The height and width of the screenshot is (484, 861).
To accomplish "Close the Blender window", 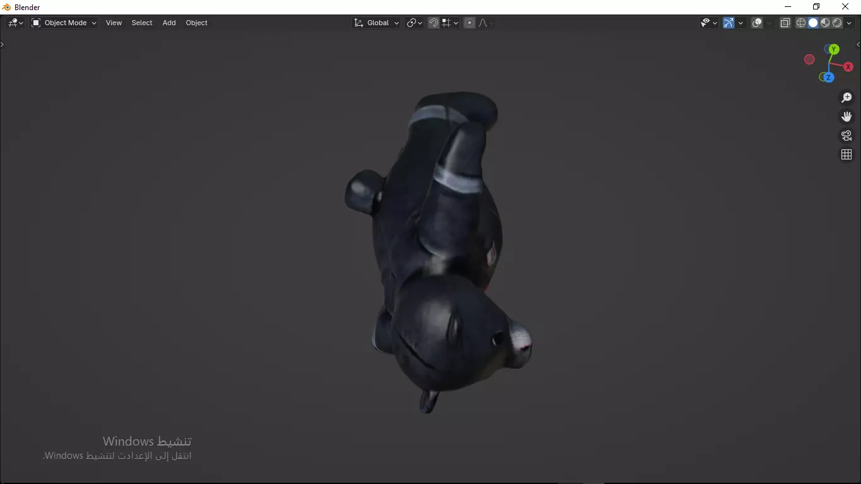I will click(x=845, y=7).
